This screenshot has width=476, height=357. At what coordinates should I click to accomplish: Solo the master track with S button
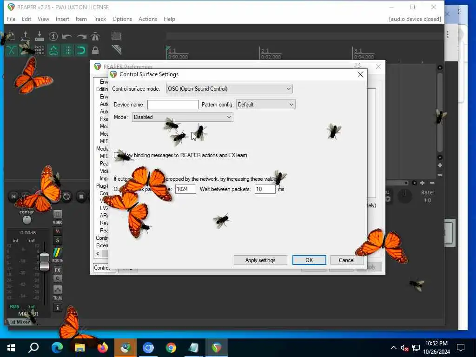pyautogui.click(x=57, y=241)
